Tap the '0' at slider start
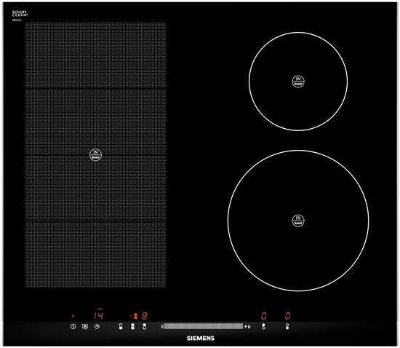Viewport: 400px width, 348px height. click(162, 326)
